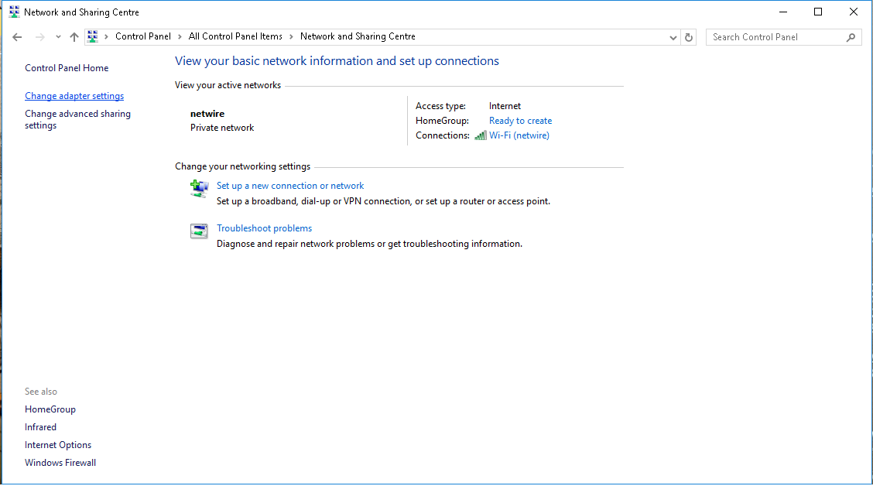873x486 pixels.
Task: Open the recent locations dropdown arrow
Action: pyautogui.click(x=58, y=37)
